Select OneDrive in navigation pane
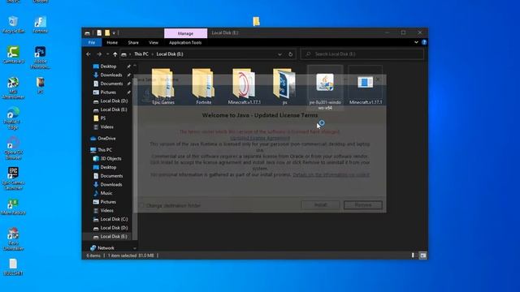This screenshot has height=292, width=520. [106, 139]
